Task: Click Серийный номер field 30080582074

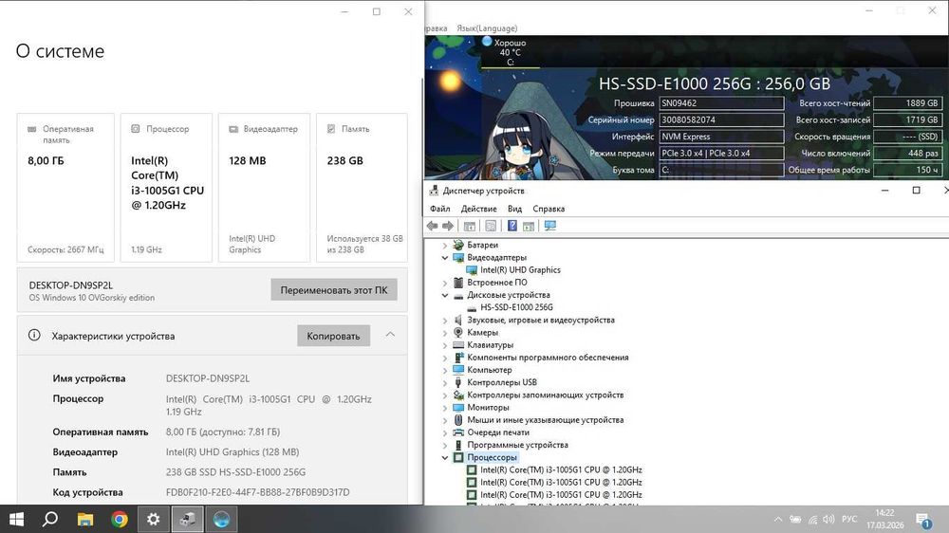Action: [721, 119]
